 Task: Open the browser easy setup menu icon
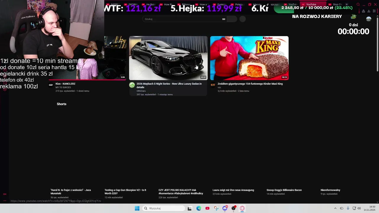(374, 11)
